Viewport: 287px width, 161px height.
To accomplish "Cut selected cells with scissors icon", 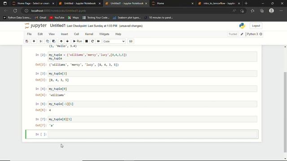I will (x=41, y=41).
